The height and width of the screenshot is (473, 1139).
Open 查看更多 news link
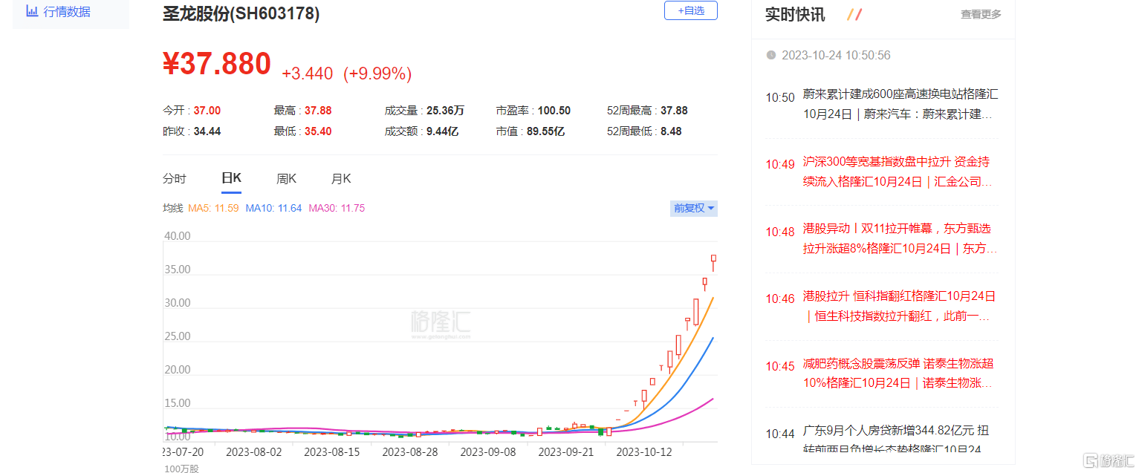click(980, 14)
